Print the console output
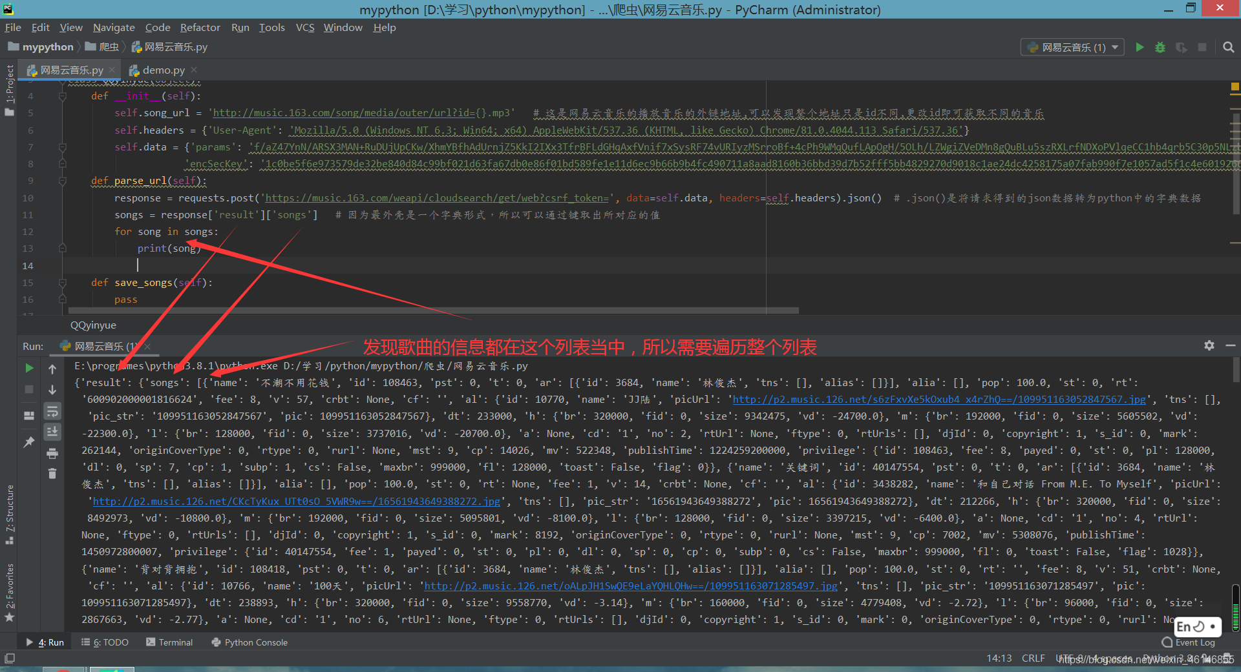The height and width of the screenshot is (672, 1241). tap(52, 453)
